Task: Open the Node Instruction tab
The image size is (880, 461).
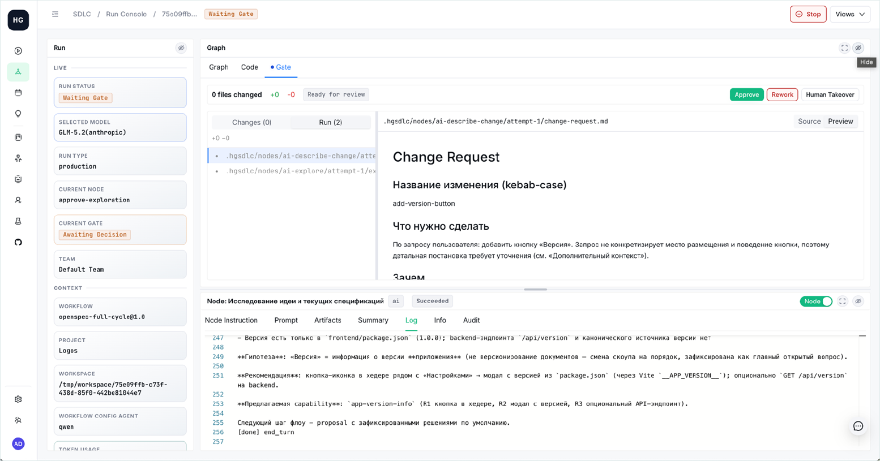Action: click(x=231, y=320)
